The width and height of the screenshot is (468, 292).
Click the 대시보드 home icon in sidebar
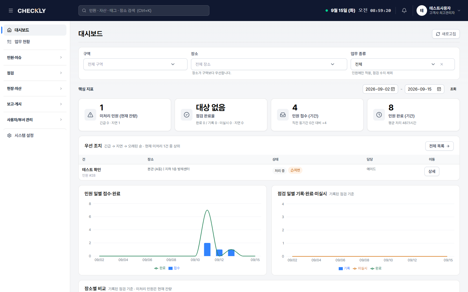click(9, 30)
